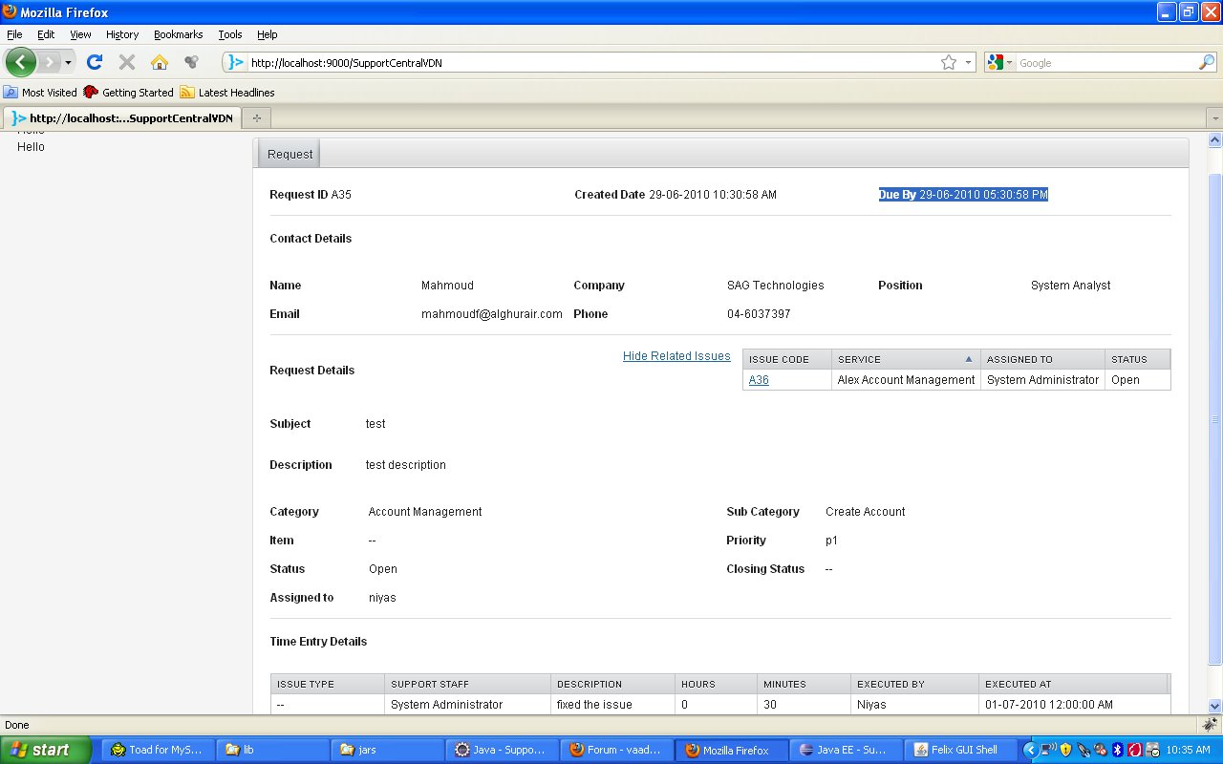Open Toad for MySQL from taskbar

point(156,750)
